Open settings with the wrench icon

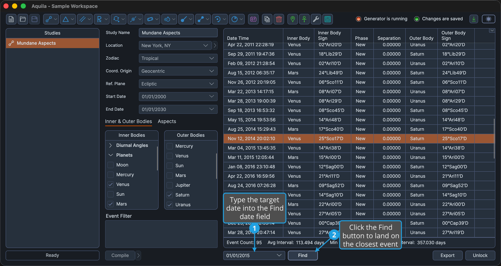point(316,19)
